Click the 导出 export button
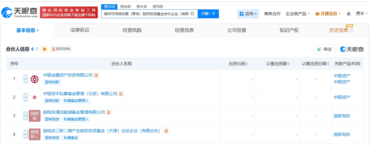 point(325,49)
